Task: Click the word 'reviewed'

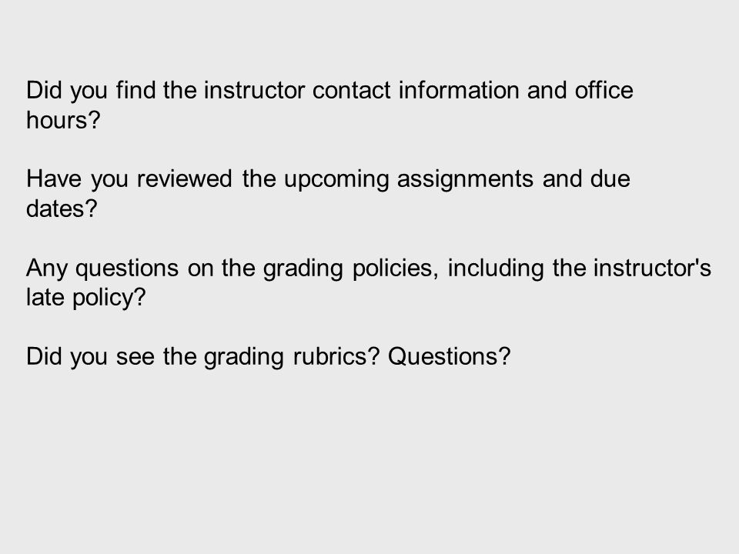Action: coord(184,179)
